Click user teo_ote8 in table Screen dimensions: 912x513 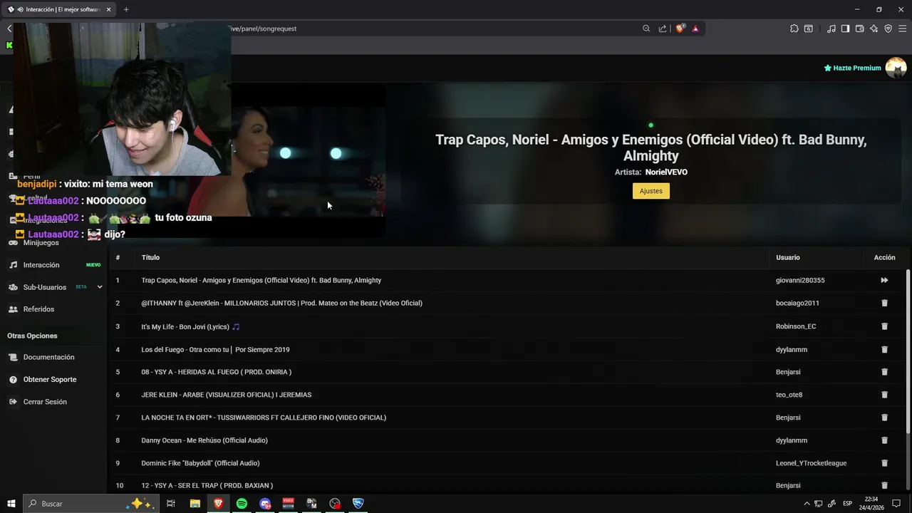(789, 395)
